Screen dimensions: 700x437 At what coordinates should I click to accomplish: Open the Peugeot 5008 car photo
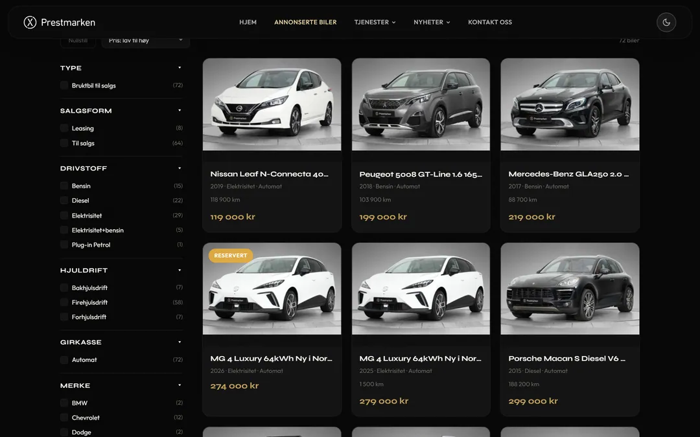421,104
